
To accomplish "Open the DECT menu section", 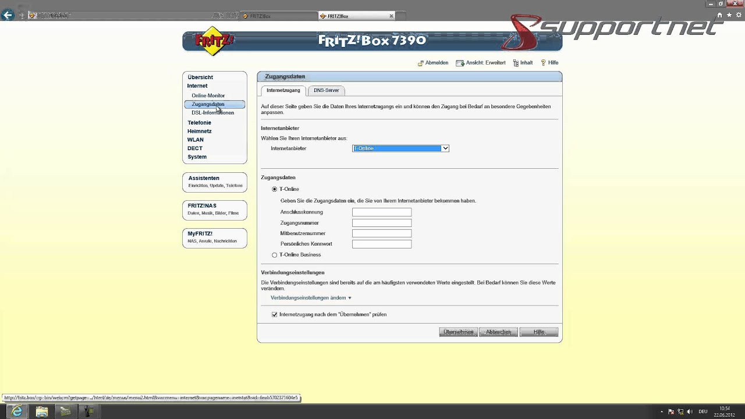I will (195, 148).
